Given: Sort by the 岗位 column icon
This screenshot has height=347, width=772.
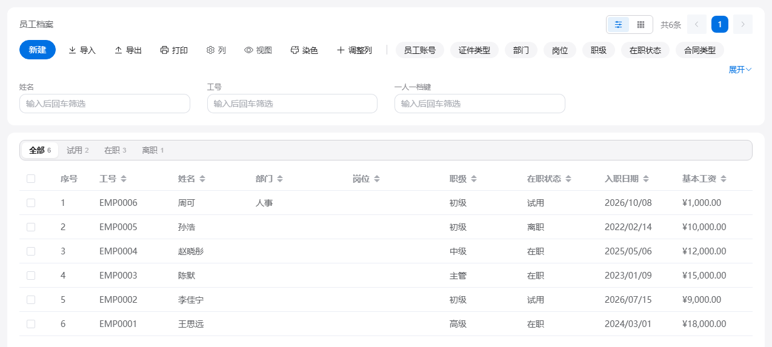Looking at the screenshot, I should point(377,179).
